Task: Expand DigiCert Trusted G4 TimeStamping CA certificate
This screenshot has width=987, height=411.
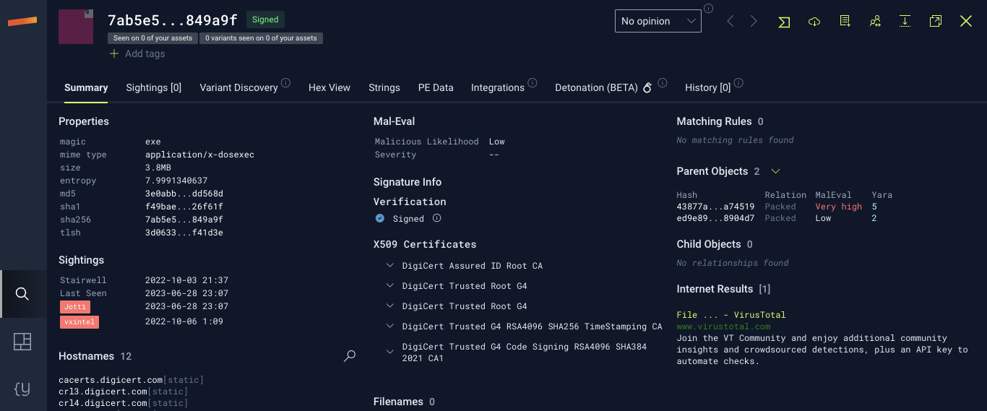Action: (x=390, y=326)
